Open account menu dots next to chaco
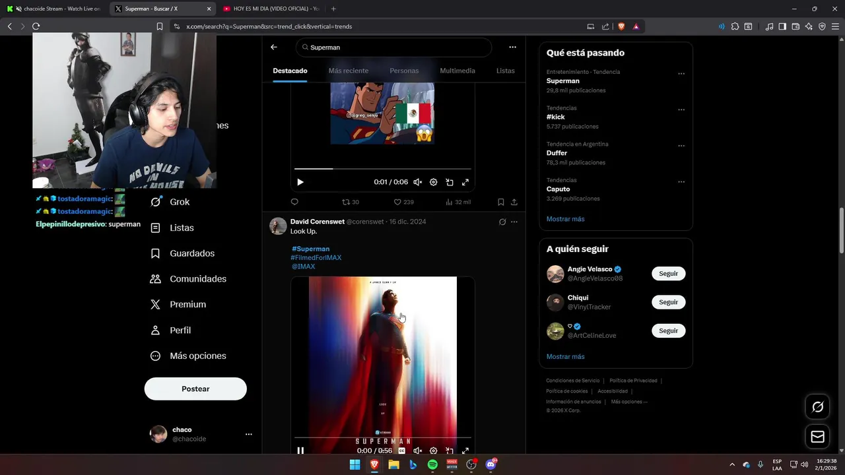Screen dimensions: 845x475 pos(249,434)
